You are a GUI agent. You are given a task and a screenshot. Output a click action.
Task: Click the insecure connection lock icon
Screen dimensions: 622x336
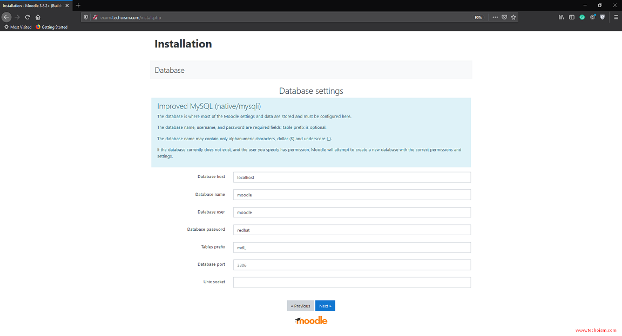click(x=95, y=17)
